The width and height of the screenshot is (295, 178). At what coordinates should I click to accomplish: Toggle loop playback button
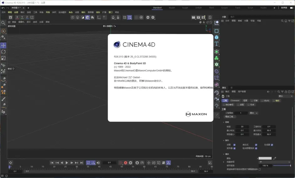88,163
